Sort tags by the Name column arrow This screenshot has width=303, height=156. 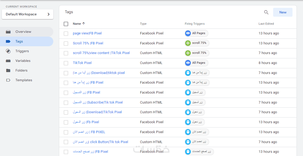(x=83, y=24)
